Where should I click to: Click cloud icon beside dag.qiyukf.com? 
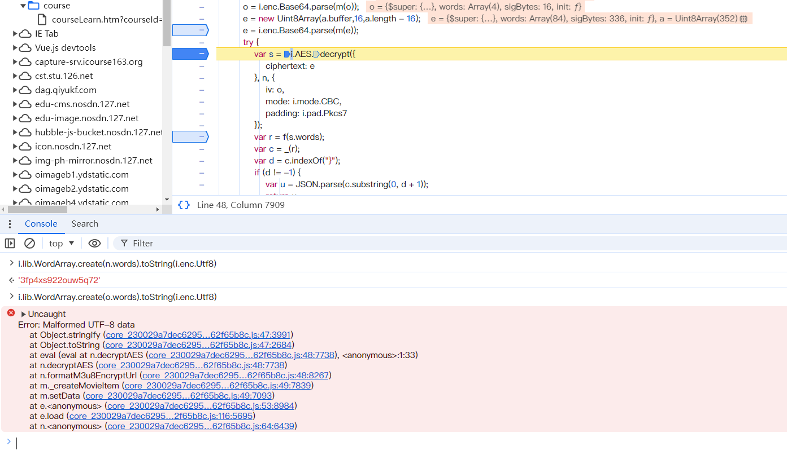[25, 90]
